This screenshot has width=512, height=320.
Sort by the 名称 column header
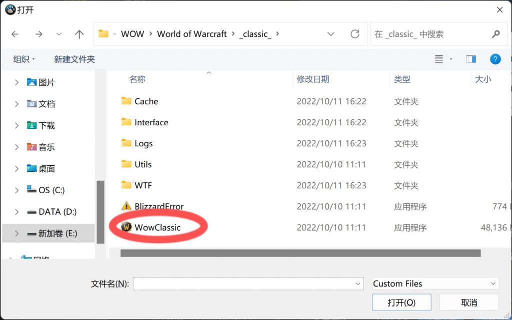pyautogui.click(x=137, y=79)
